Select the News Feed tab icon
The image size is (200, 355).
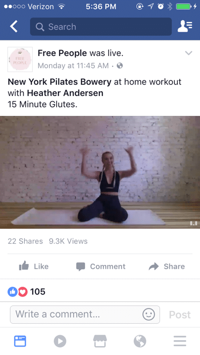pyautogui.click(x=20, y=341)
